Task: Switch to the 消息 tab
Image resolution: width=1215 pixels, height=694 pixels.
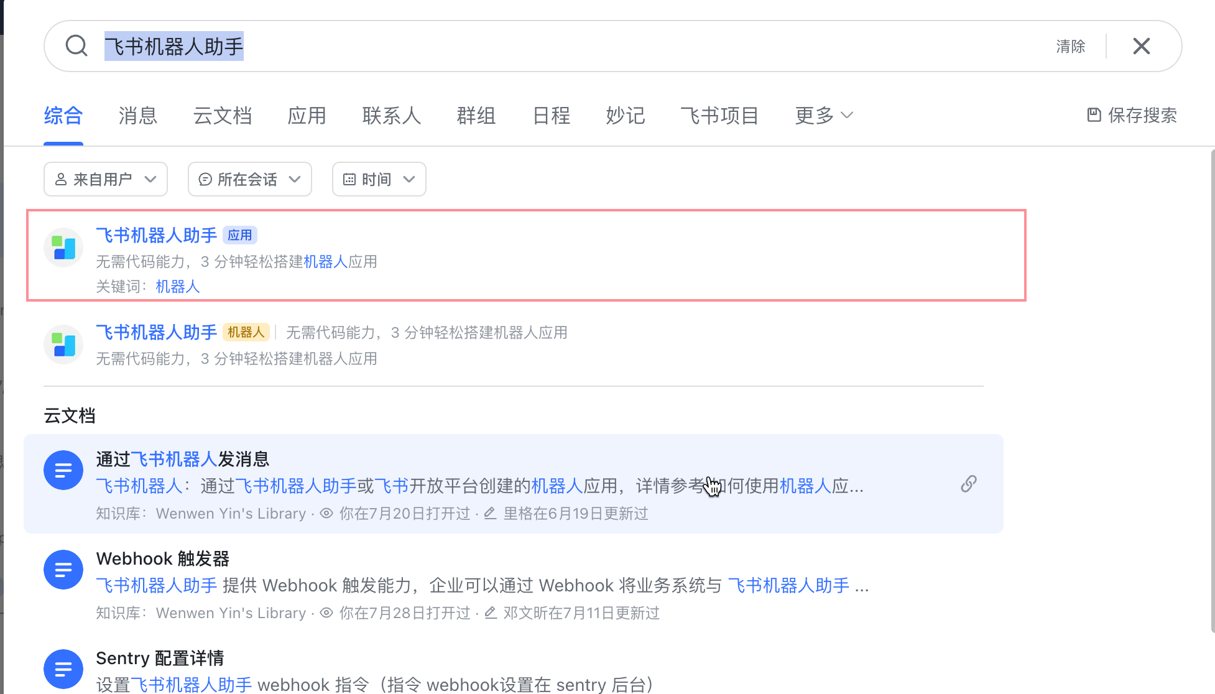Action: point(138,116)
